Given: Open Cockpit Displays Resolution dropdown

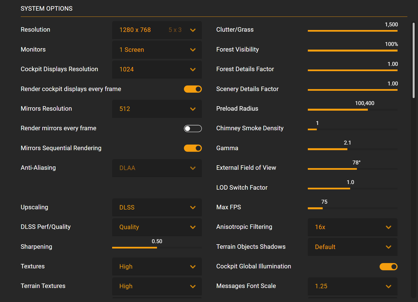Looking at the screenshot, I should tap(157, 69).
